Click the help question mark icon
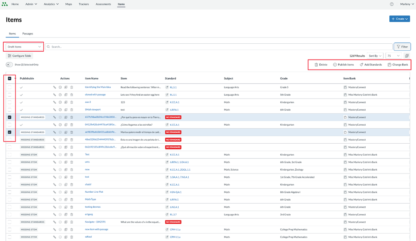 [x=391, y=4]
